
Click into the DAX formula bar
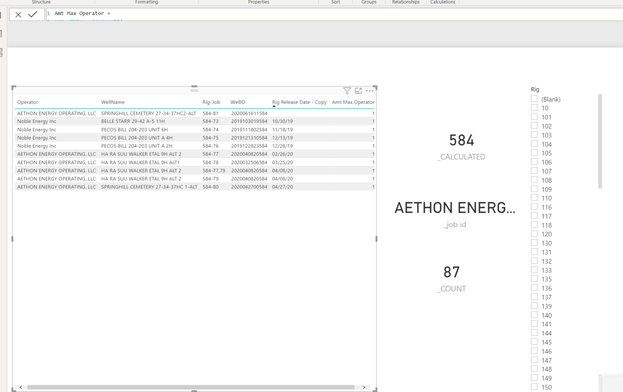[x=334, y=14]
